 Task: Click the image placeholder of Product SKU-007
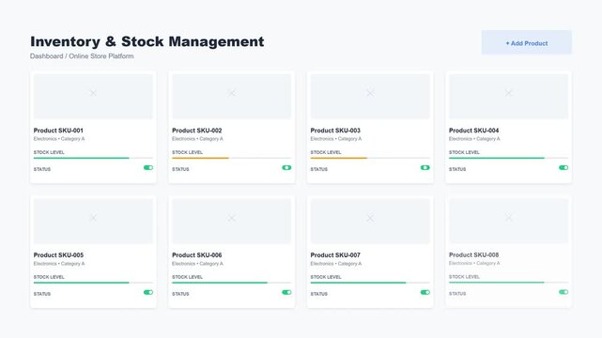(x=370, y=221)
